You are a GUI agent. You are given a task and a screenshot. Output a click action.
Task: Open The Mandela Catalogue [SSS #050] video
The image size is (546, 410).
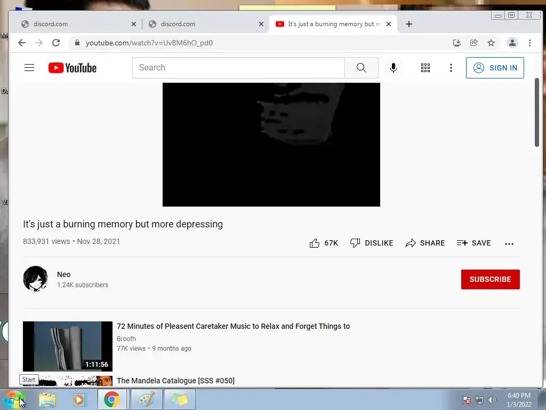[175, 381]
